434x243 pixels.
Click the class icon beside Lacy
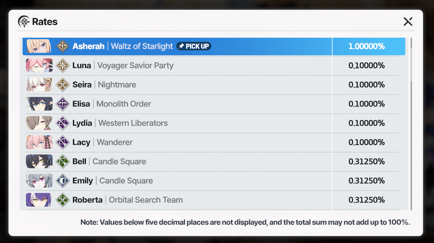pyautogui.click(x=63, y=142)
